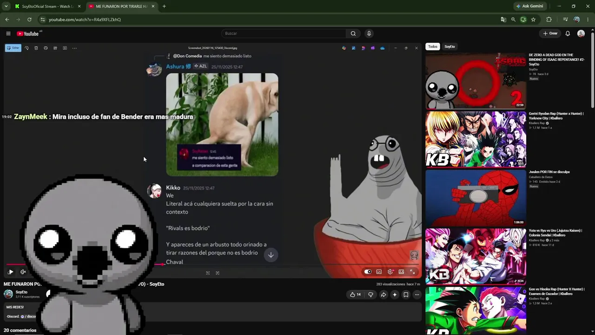Screen dimensions: 595x335
Task: Click the 'MIS REDES!' description text
Action: click(x=15, y=307)
